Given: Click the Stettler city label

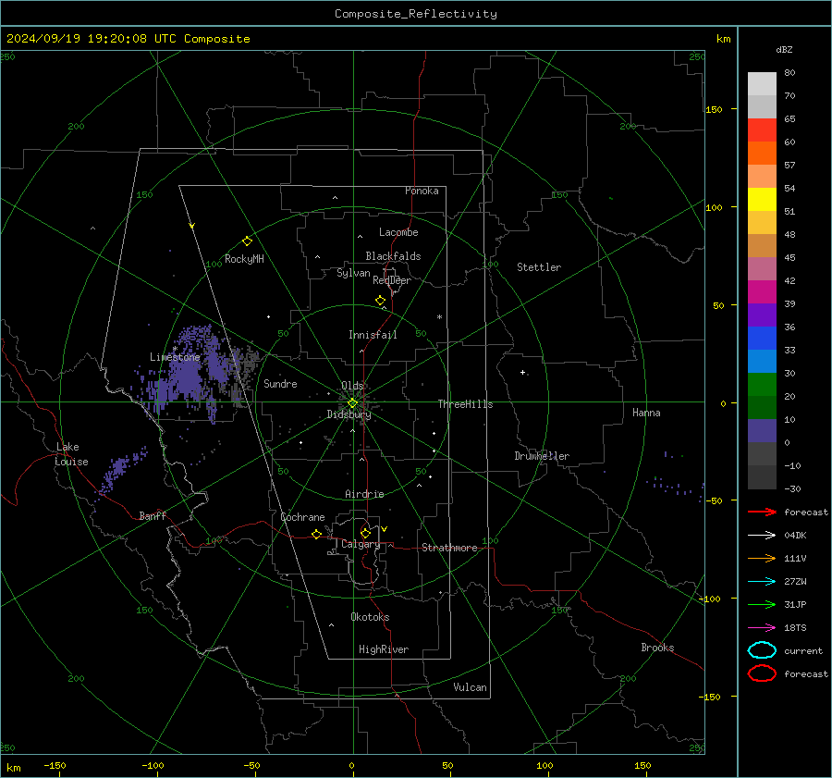Looking at the screenshot, I should point(539,267).
